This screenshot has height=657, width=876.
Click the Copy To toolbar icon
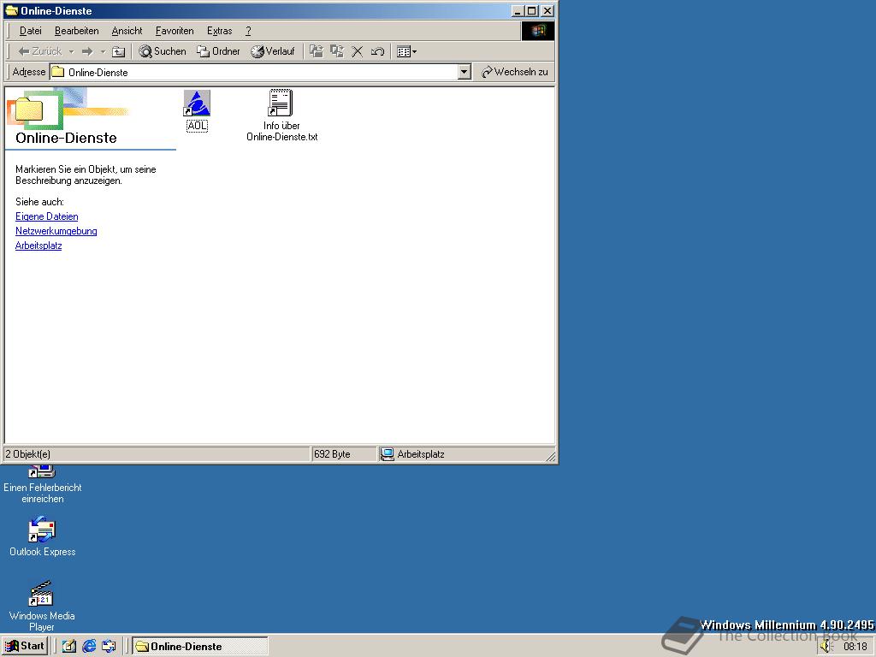coord(337,51)
